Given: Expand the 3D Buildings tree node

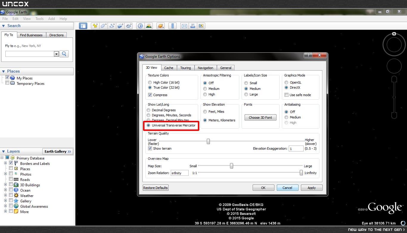Looking at the screenshot, I should (5, 184).
